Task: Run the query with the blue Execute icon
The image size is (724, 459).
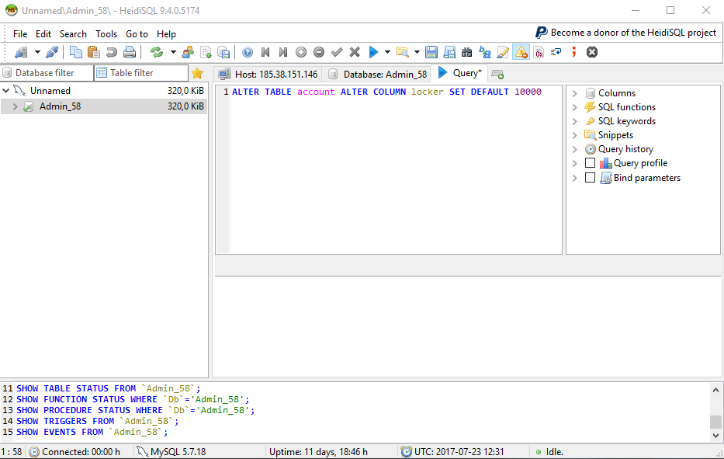Action: [373, 52]
